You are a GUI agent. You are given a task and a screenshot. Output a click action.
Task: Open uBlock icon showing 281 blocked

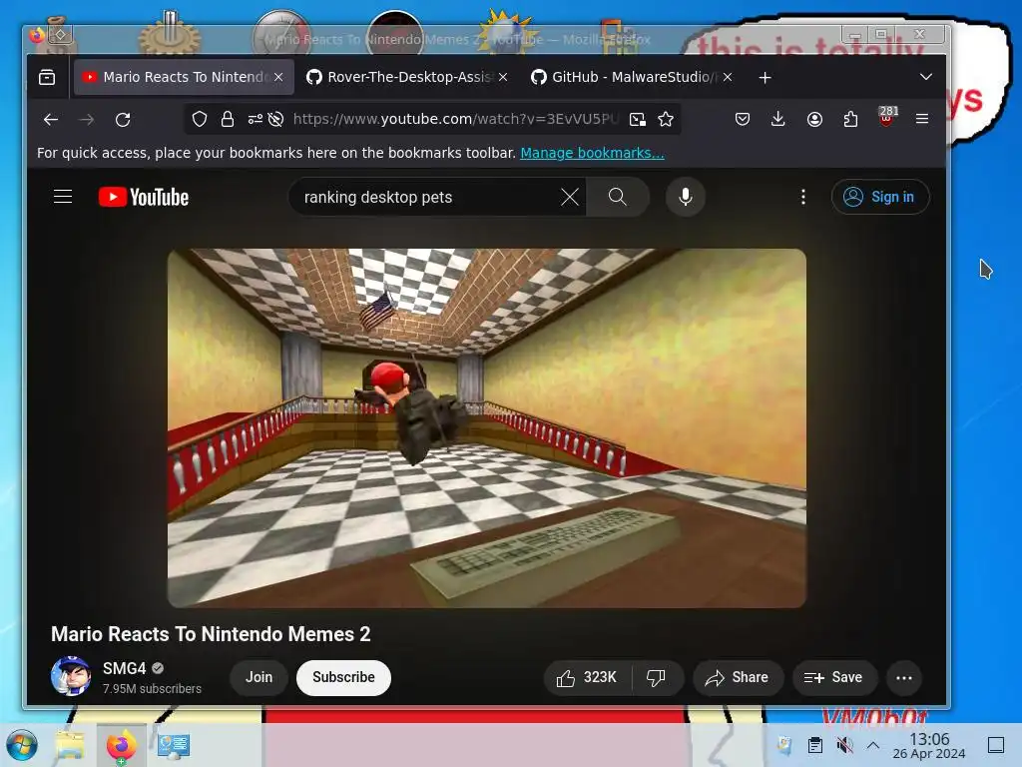click(886, 118)
